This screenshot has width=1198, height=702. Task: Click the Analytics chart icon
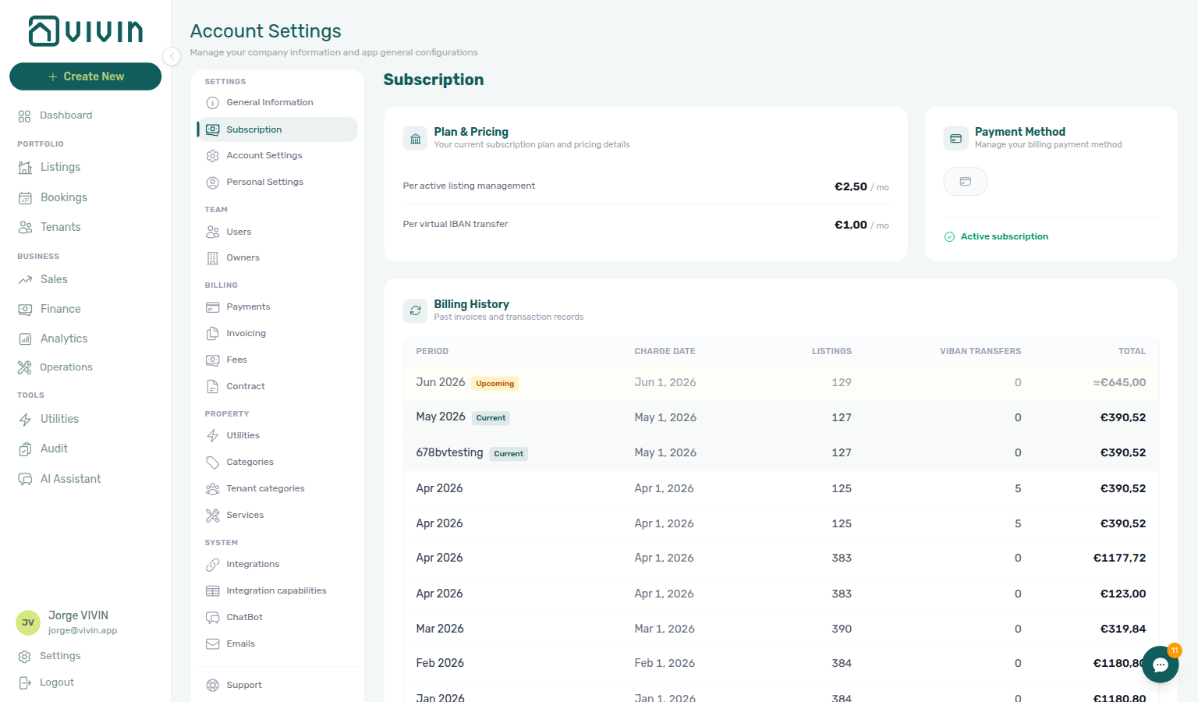(25, 339)
